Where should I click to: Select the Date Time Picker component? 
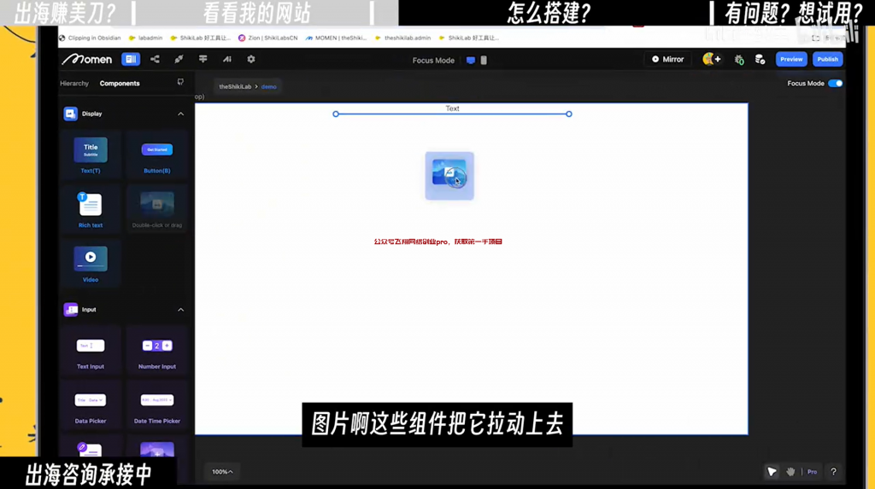(157, 406)
